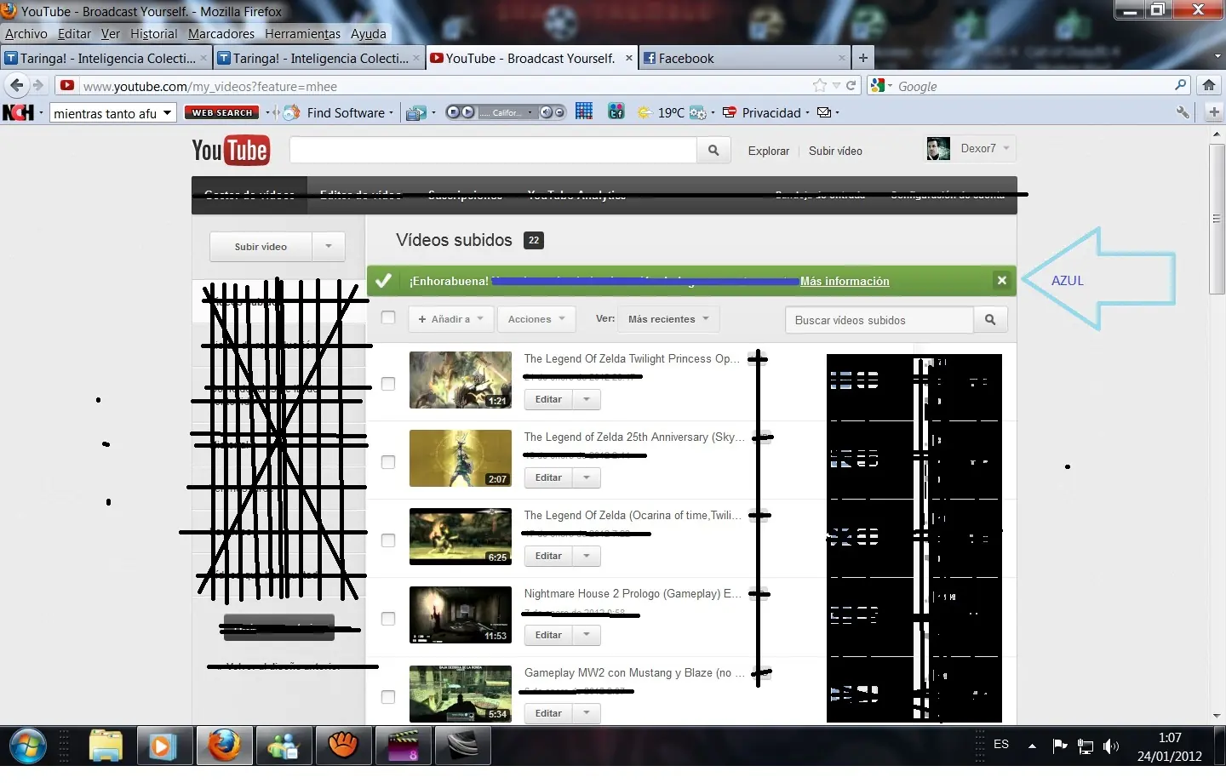Expand Editar arrow for Zelda 25th Anniversary

click(x=587, y=477)
